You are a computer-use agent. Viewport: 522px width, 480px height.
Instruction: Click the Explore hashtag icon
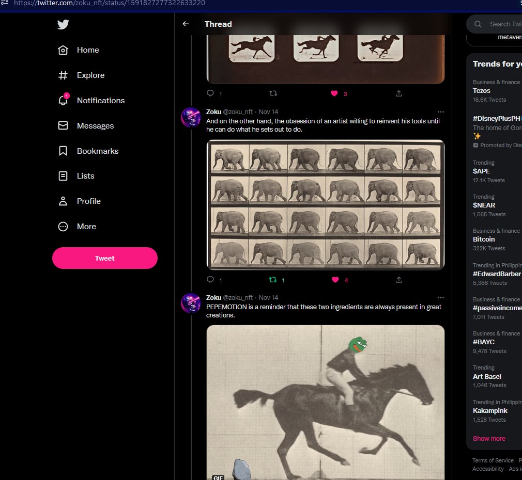(63, 75)
